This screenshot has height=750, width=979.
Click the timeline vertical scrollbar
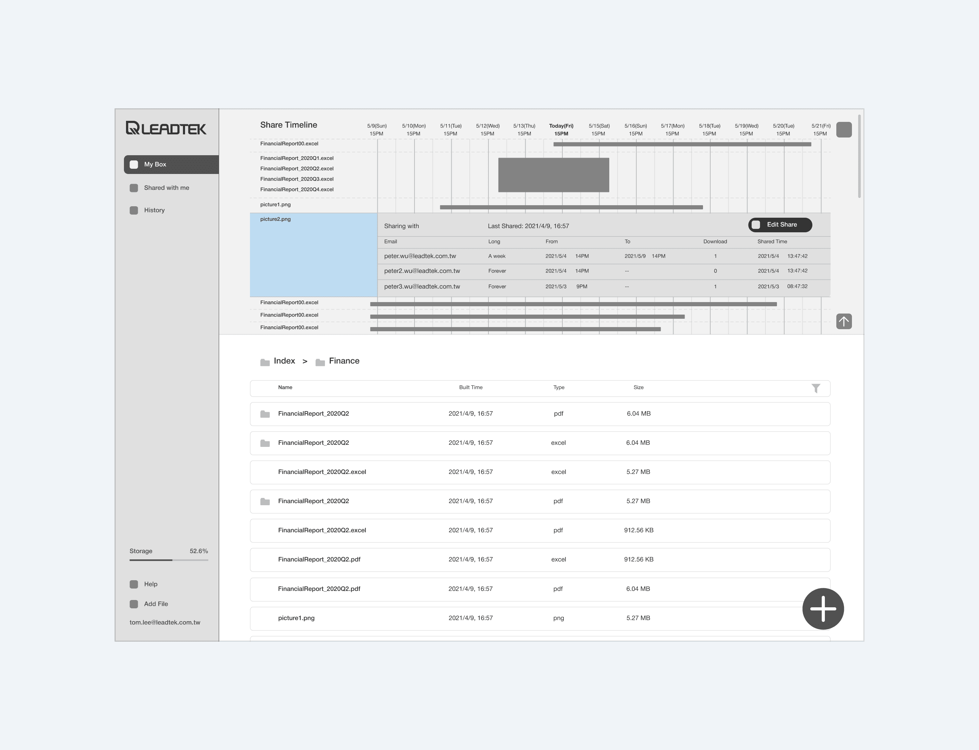point(859,156)
